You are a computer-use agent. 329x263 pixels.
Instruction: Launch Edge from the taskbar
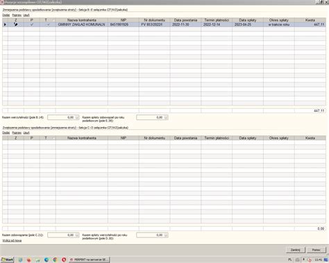point(47,260)
